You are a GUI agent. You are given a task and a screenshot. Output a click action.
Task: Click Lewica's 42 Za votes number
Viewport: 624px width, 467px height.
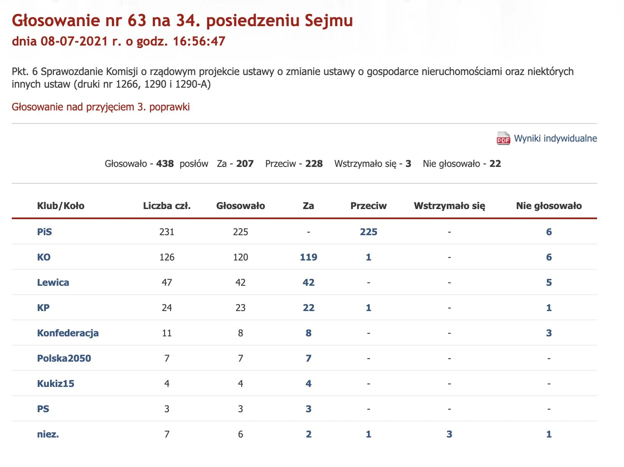pos(308,282)
